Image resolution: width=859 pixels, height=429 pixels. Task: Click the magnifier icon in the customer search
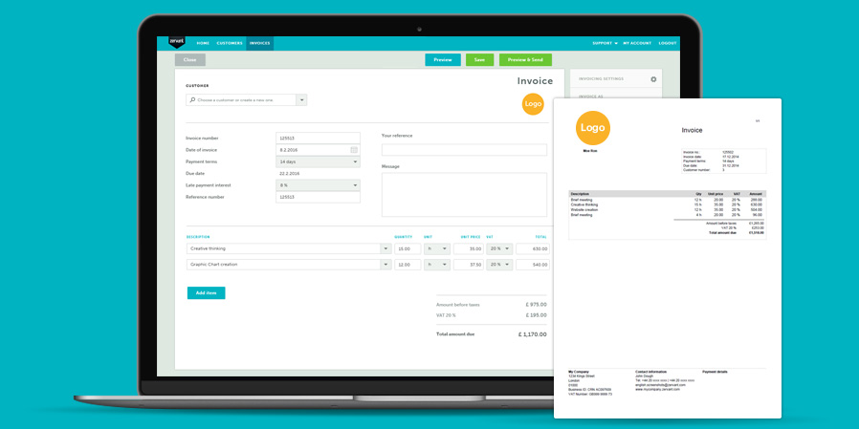coord(192,100)
